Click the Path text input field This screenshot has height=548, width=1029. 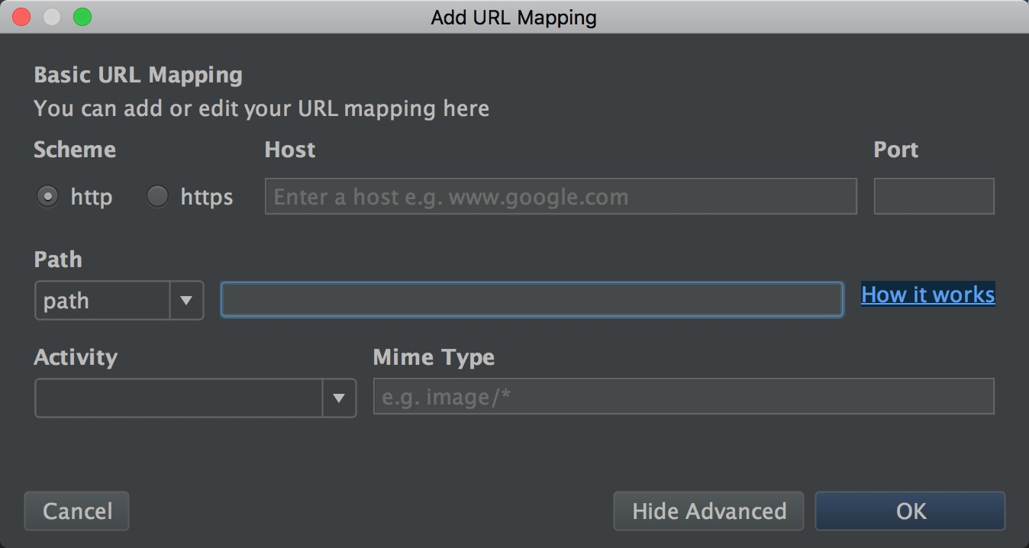[531, 300]
